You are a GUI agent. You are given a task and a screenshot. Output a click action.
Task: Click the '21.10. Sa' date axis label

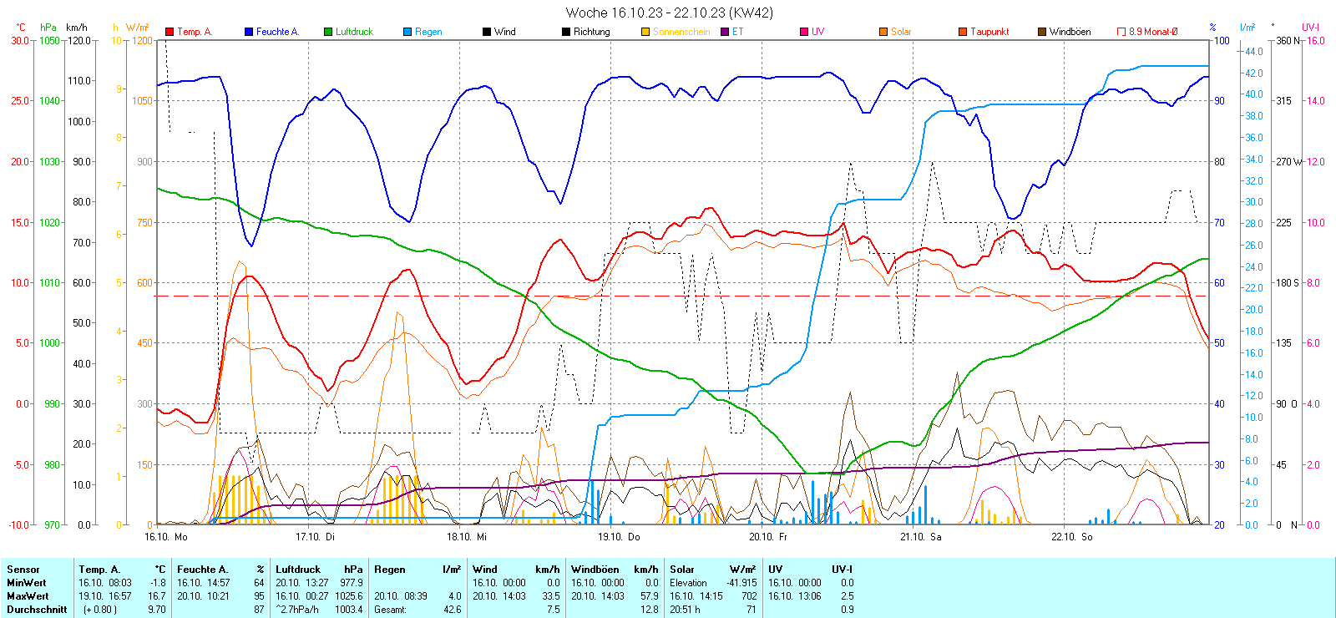921,537
